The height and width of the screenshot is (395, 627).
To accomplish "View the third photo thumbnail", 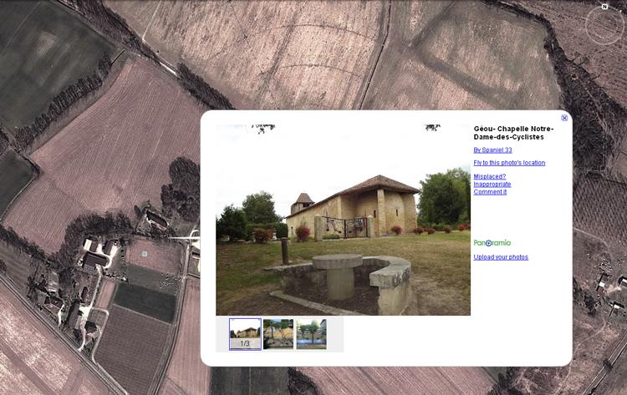I will pos(311,334).
